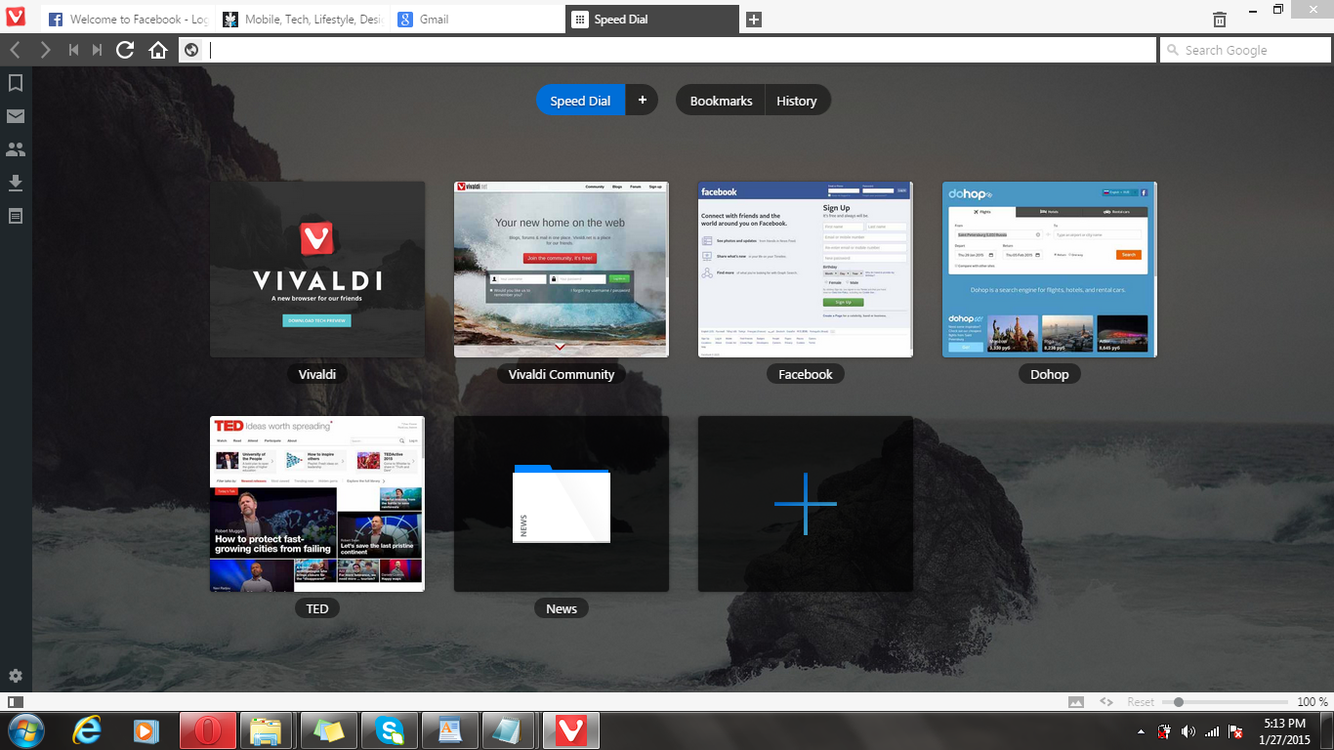
Task: Toggle image loading in the status bar
Action: pos(1076,702)
